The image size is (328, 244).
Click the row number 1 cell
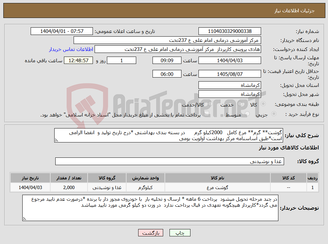[312, 187]
